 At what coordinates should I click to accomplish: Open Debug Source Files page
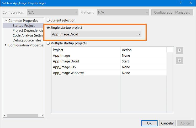pyautogui.click(x=27, y=40)
